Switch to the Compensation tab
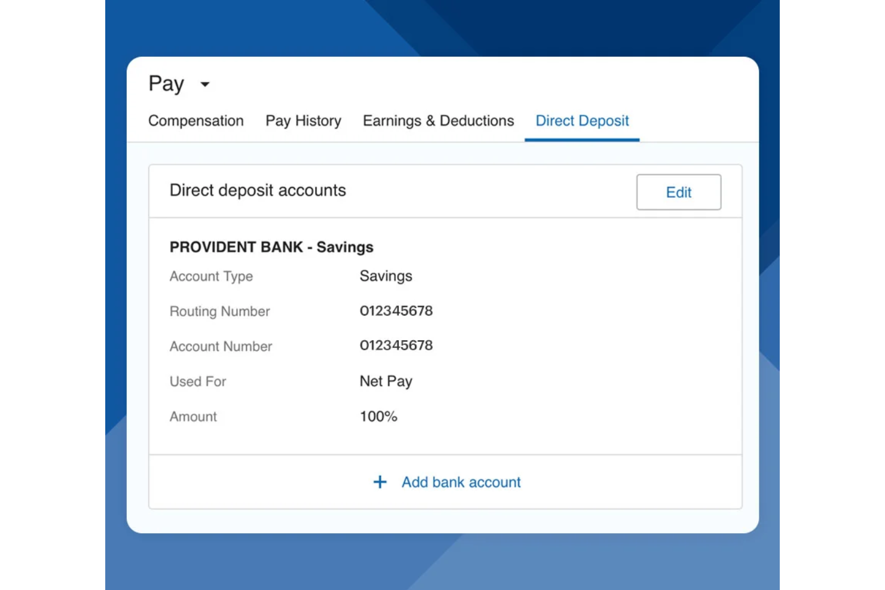This screenshot has width=885, height=590. (196, 121)
